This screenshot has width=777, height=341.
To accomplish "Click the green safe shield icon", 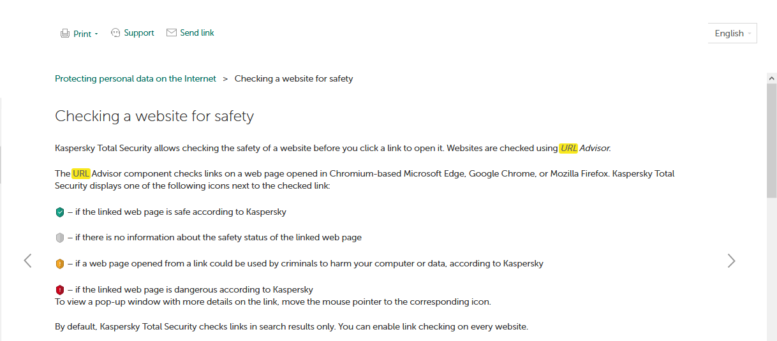I will pyautogui.click(x=60, y=212).
